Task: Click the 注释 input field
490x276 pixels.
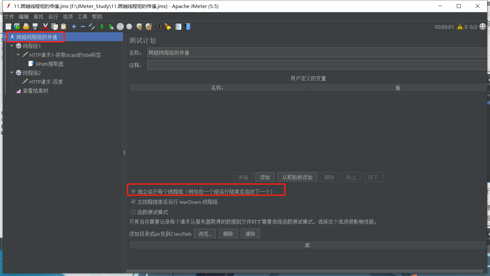Action: [x=317, y=65]
